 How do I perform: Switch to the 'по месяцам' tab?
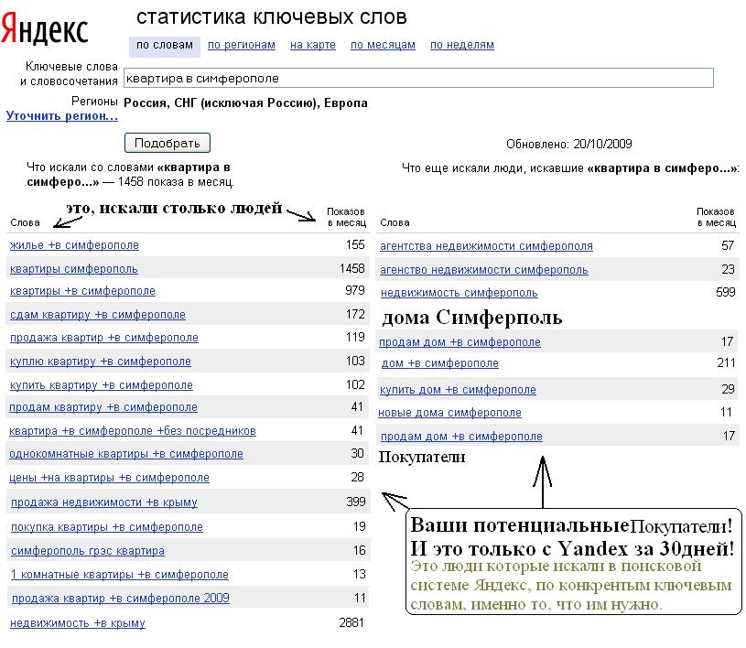pos(383,45)
